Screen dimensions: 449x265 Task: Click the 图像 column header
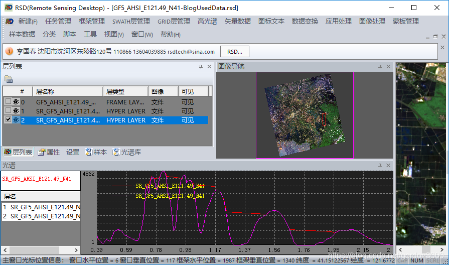click(x=163, y=92)
